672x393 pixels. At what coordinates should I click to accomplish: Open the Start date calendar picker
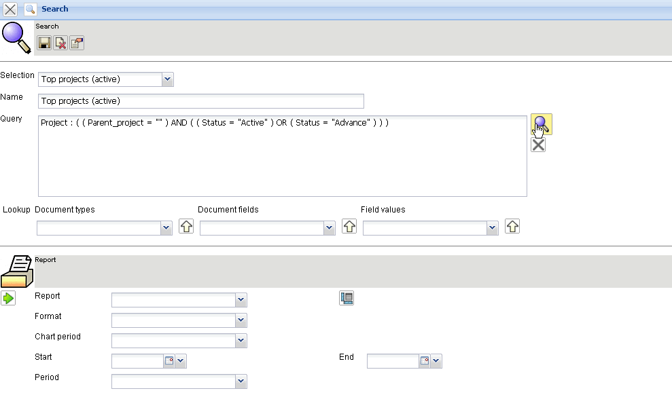point(169,361)
